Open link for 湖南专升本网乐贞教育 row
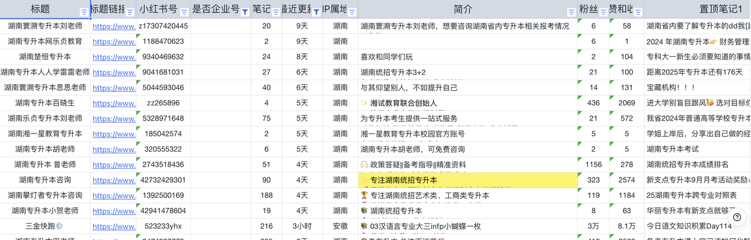Viewport: 751px width, 240px height. tap(114, 42)
